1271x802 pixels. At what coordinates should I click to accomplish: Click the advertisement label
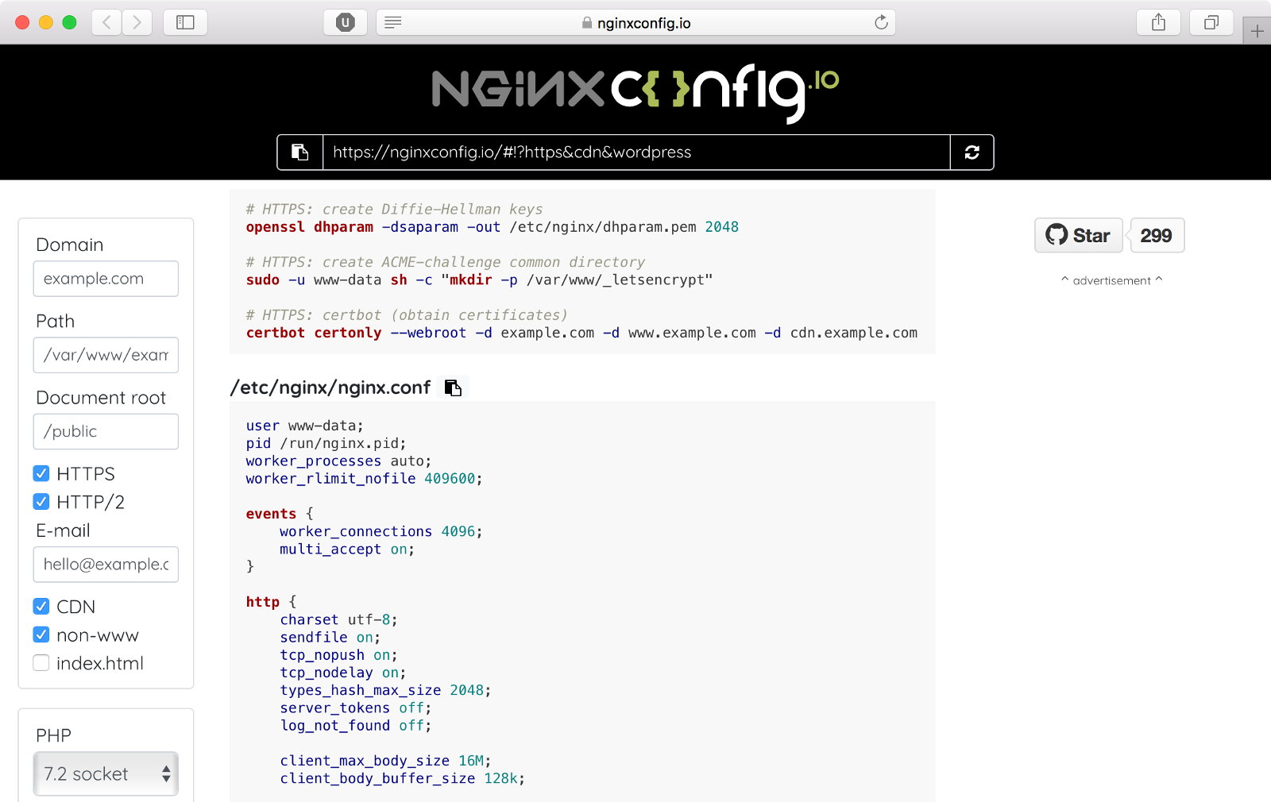point(1111,280)
